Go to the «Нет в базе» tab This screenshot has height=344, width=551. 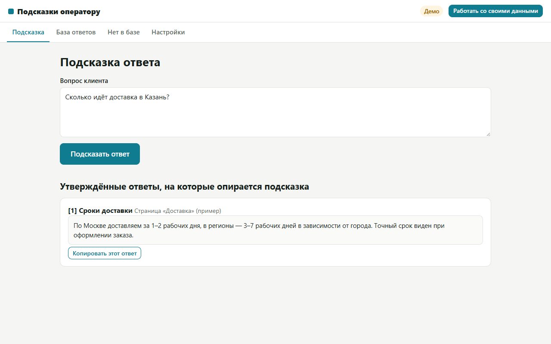click(x=124, y=32)
